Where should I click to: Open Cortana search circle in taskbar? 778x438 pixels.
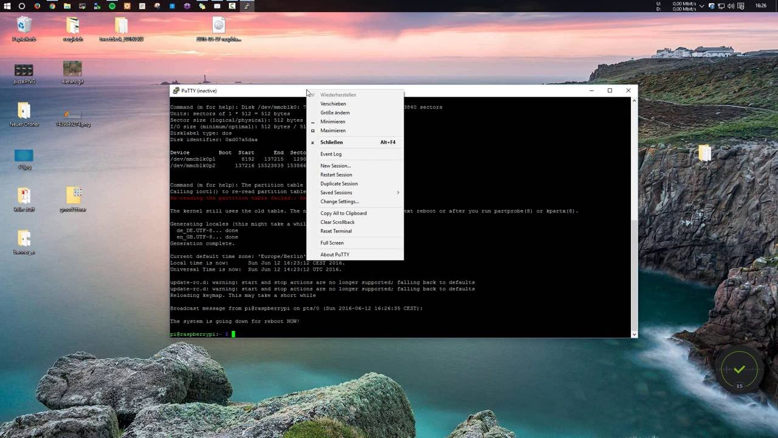(x=22, y=6)
